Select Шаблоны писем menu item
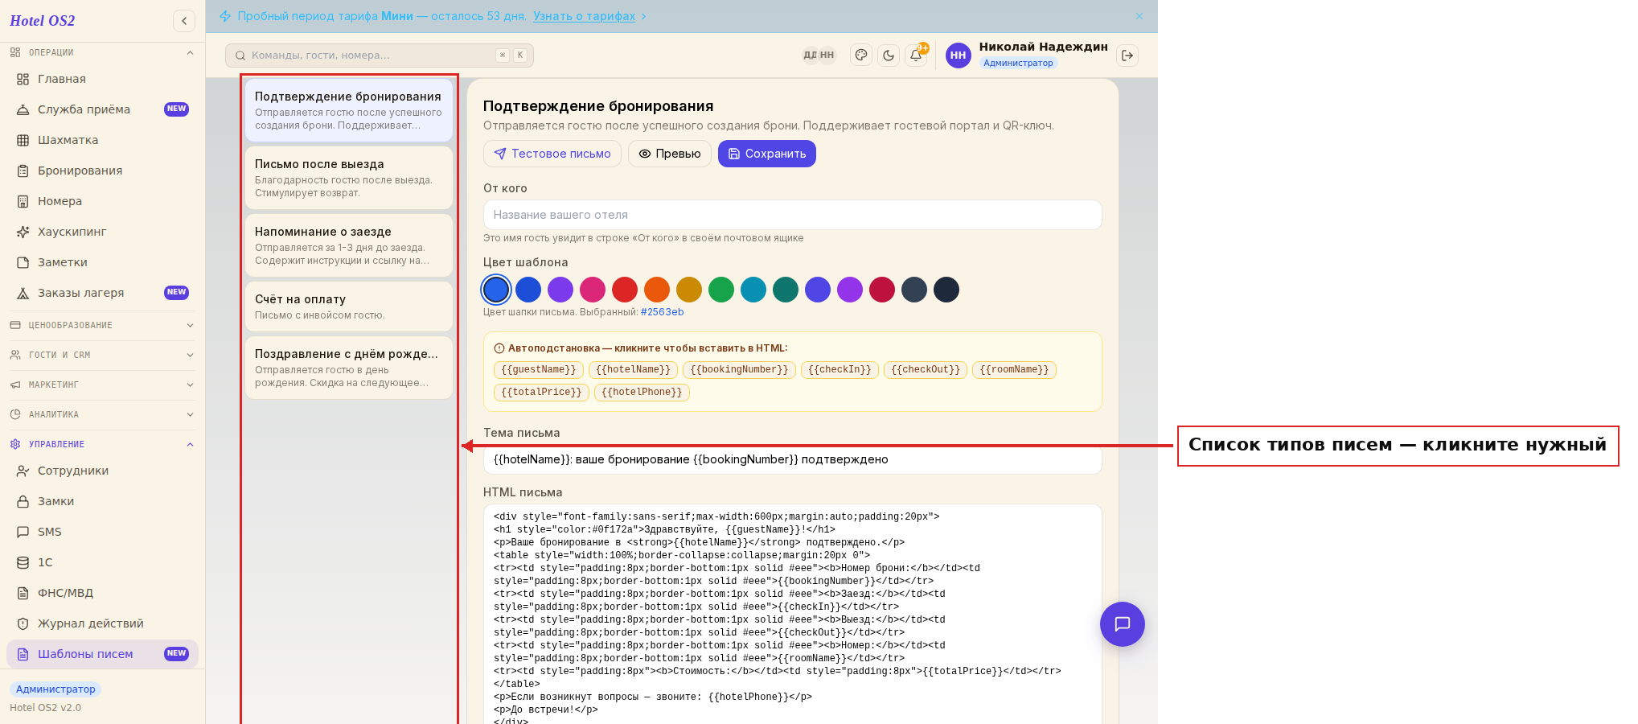The width and height of the screenshot is (1638, 724). pos(102,654)
